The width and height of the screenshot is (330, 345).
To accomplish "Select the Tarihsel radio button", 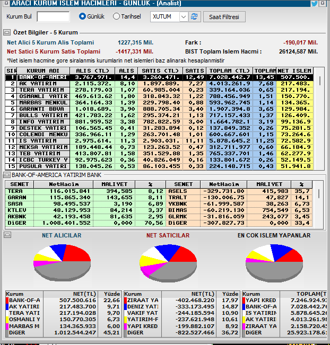I will (117, 16).
